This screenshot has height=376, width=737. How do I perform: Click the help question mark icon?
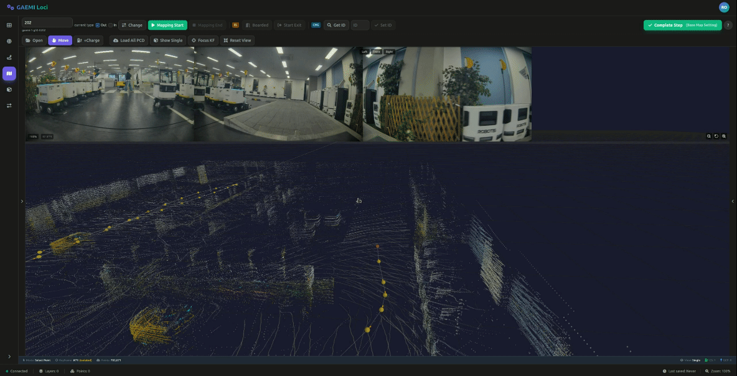point(728,26)
